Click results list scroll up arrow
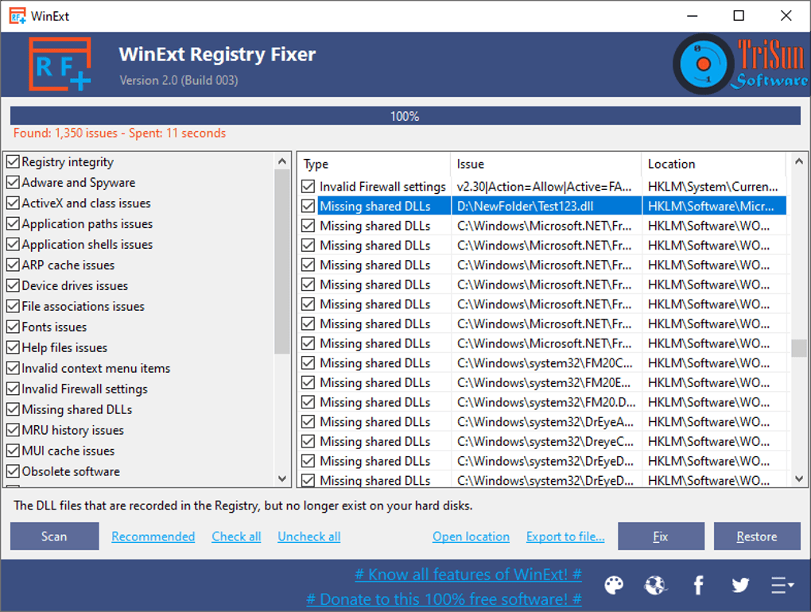 [798, 161]
